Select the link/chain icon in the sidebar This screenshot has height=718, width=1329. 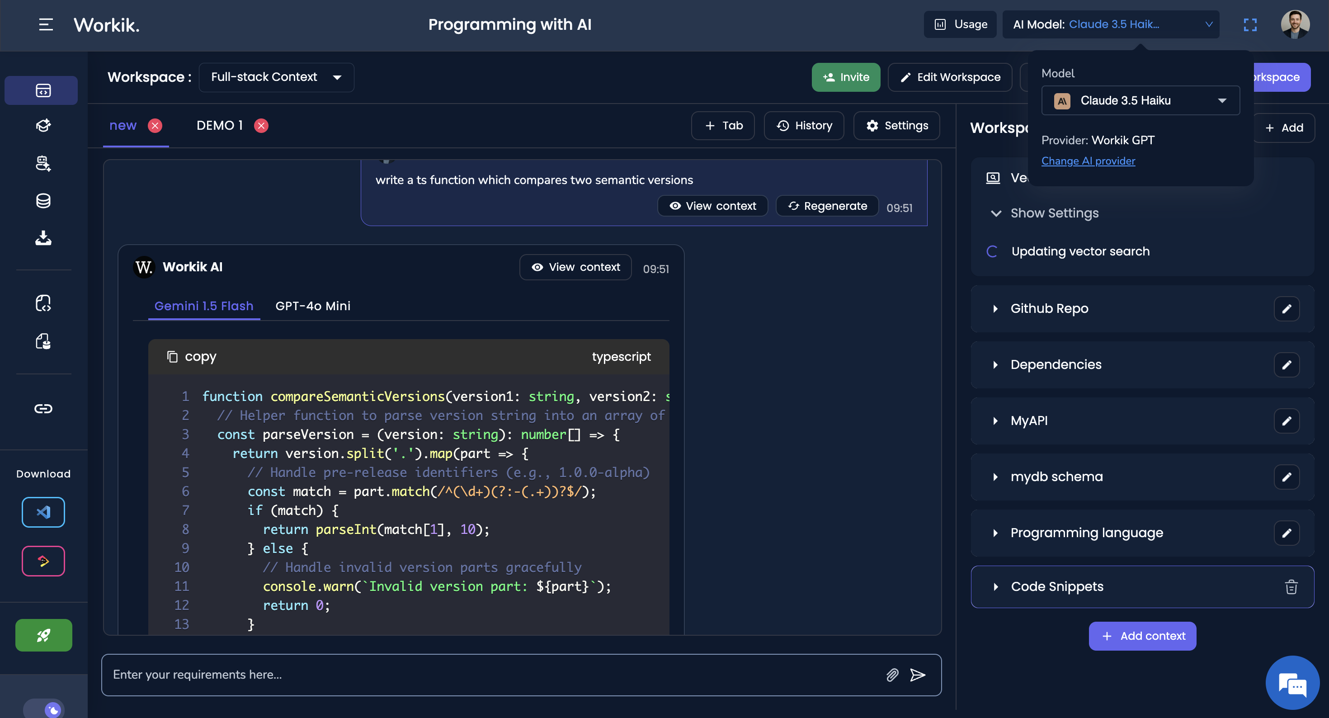click(43, 408)
